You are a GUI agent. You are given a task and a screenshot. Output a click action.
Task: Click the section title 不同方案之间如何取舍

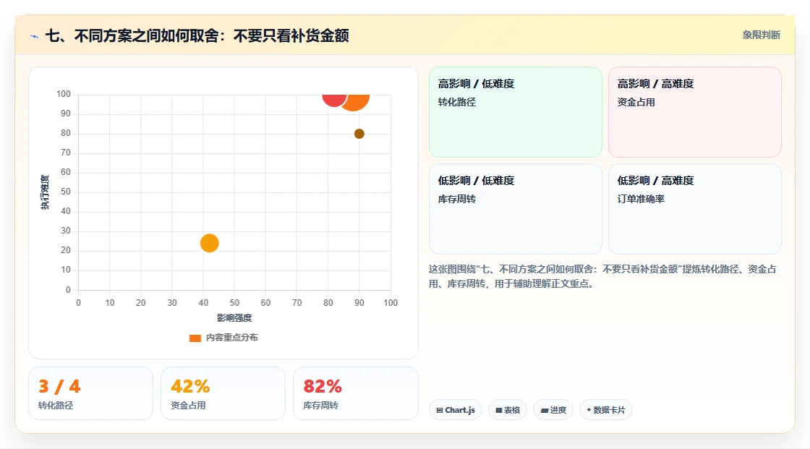tap(197, 35)
